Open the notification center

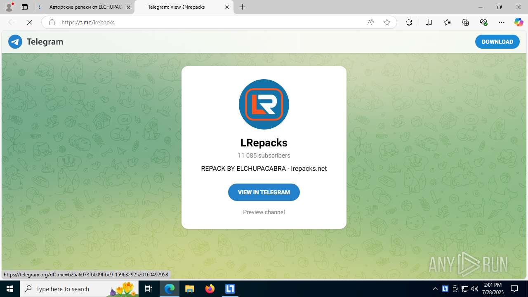pos(515,289)
